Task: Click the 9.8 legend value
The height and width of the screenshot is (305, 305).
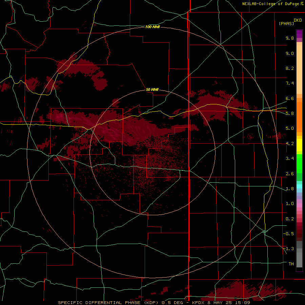Action: tap(290, 38)
